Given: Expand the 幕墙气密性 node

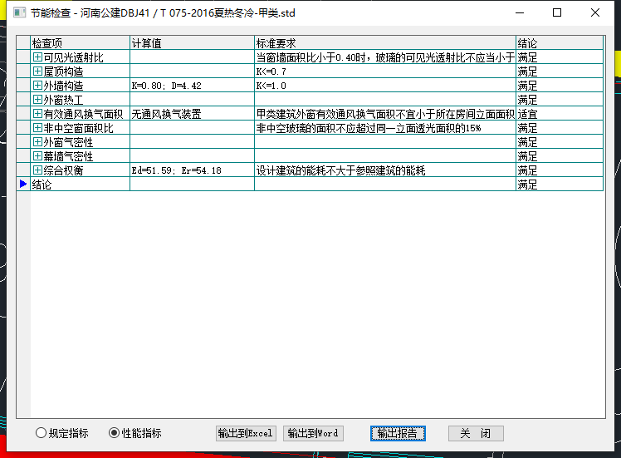Looking at the screenshot, I should click(37, 156).
